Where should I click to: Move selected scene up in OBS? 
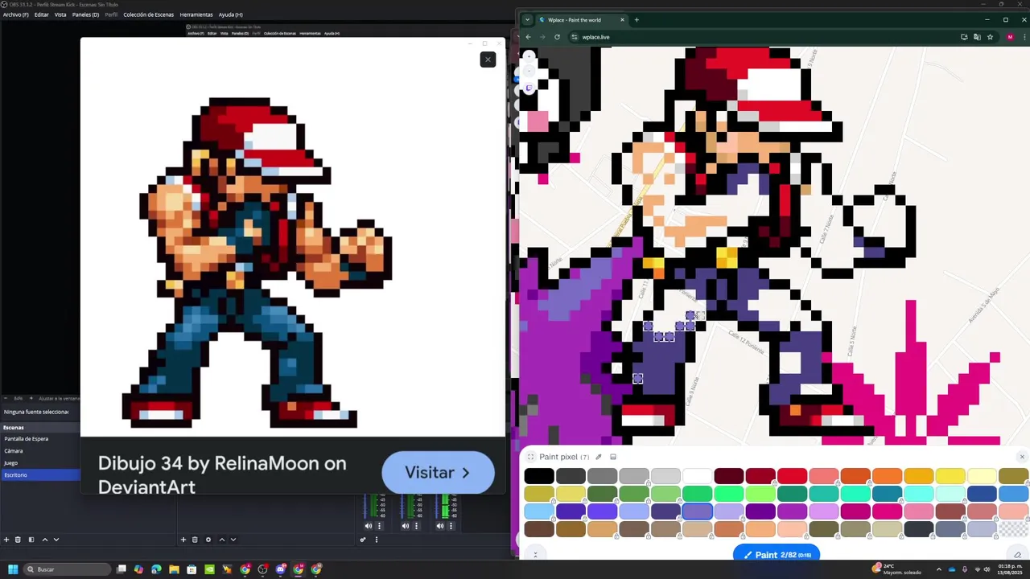(x=45, y=540)
